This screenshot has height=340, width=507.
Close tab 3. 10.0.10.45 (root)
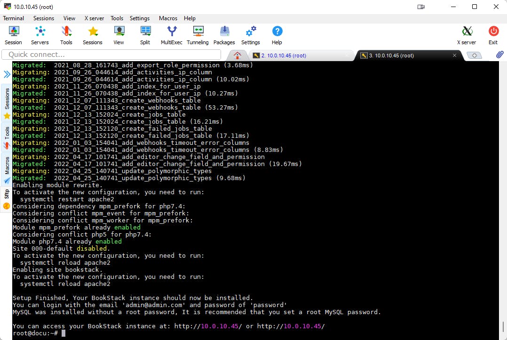(454, 55)
